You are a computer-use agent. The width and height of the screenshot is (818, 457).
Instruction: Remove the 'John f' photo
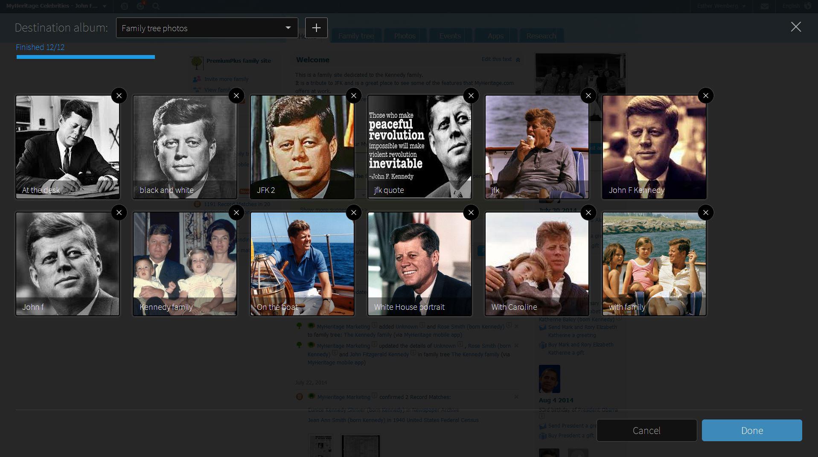click(119, 212)
